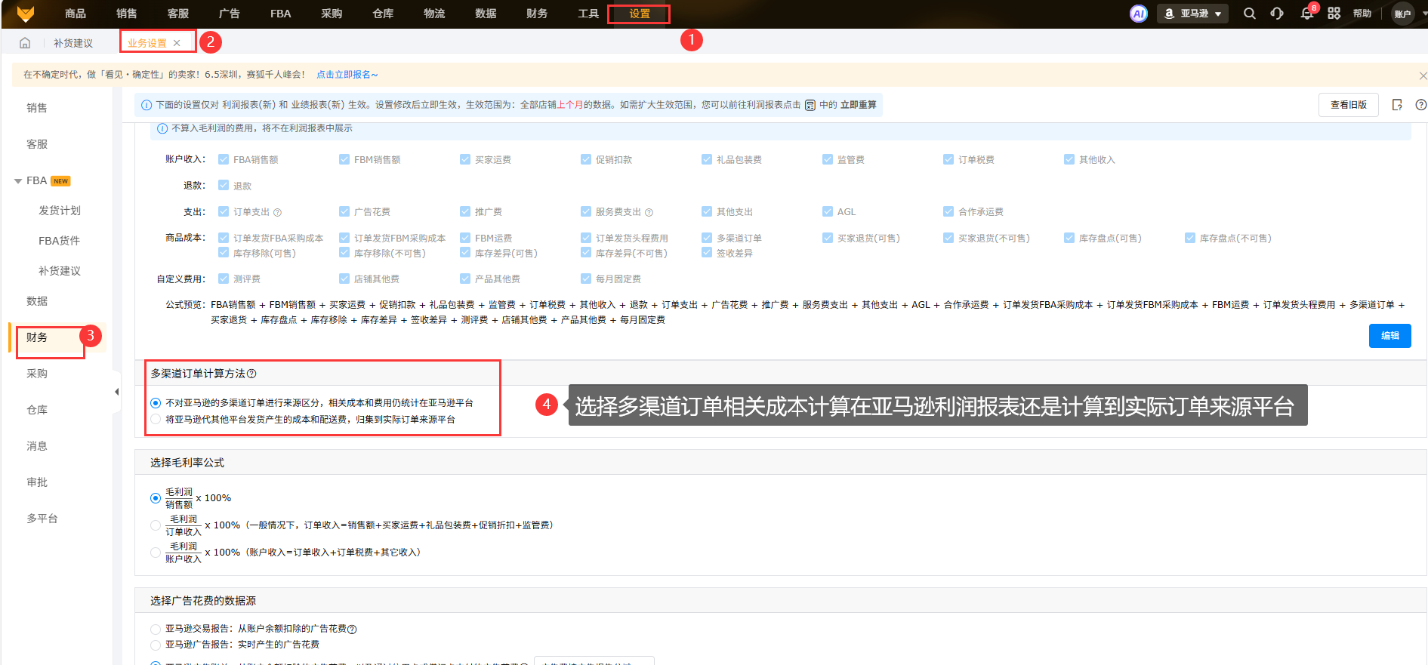The width and height of the screenshot is (1428, 665).
Task: Toggle the 测评费 checkbox
Action: (224, 279)
